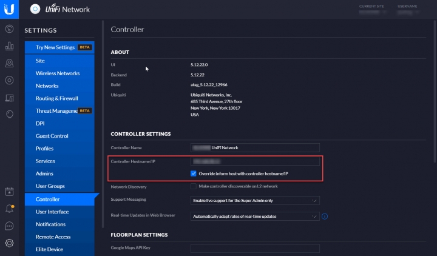437x256 pixels.
Task: Click the Ubiquiti U logo icon
Action: [9, 9]
